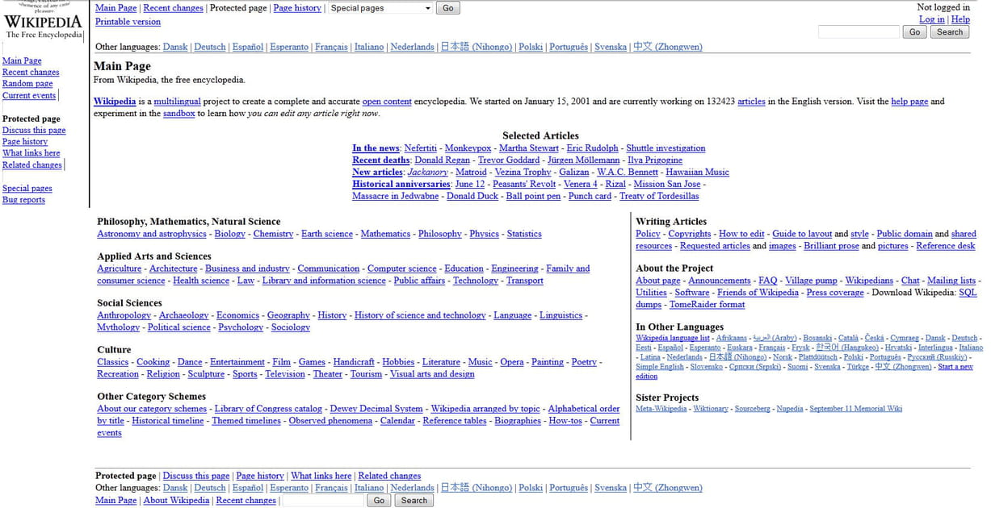Open the Anthropology link
Viewport: 991px width, 508px height.
[124, 315]
